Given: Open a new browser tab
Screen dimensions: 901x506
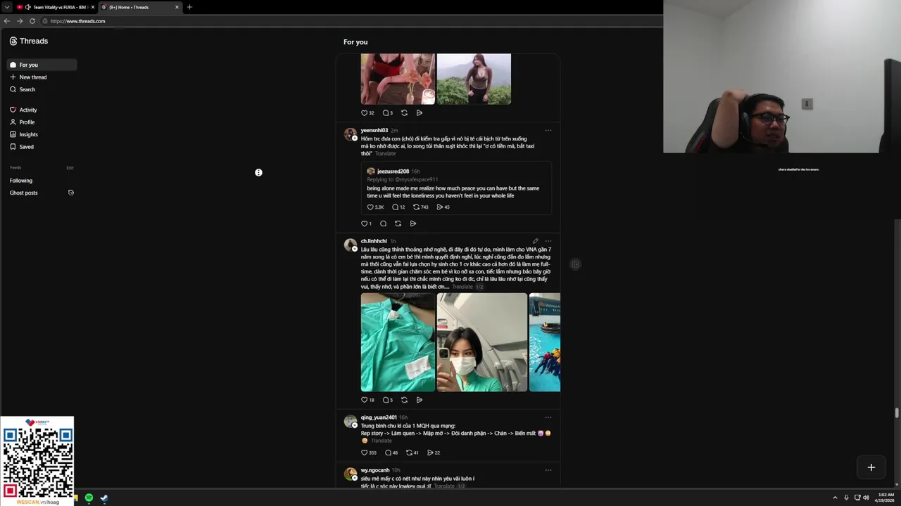Looking at the screenshot, I should (189, 7).
